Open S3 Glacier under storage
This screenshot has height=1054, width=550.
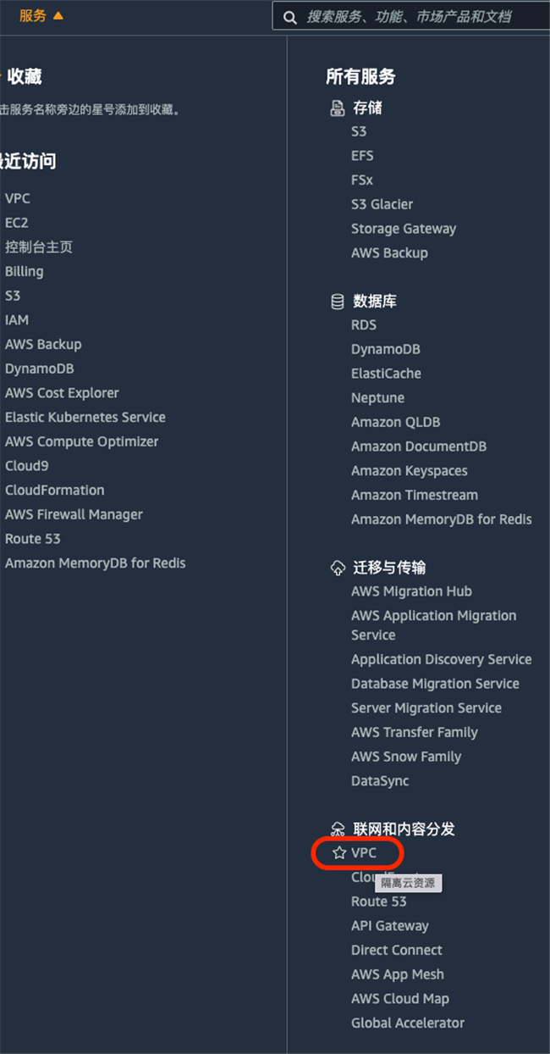point(382,204)
